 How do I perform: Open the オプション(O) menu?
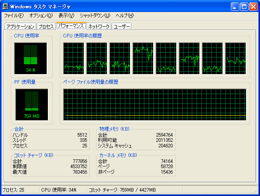tap(41, 16)
